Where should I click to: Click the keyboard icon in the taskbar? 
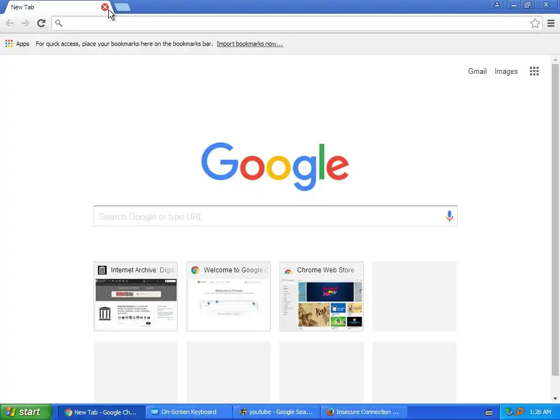489,412
